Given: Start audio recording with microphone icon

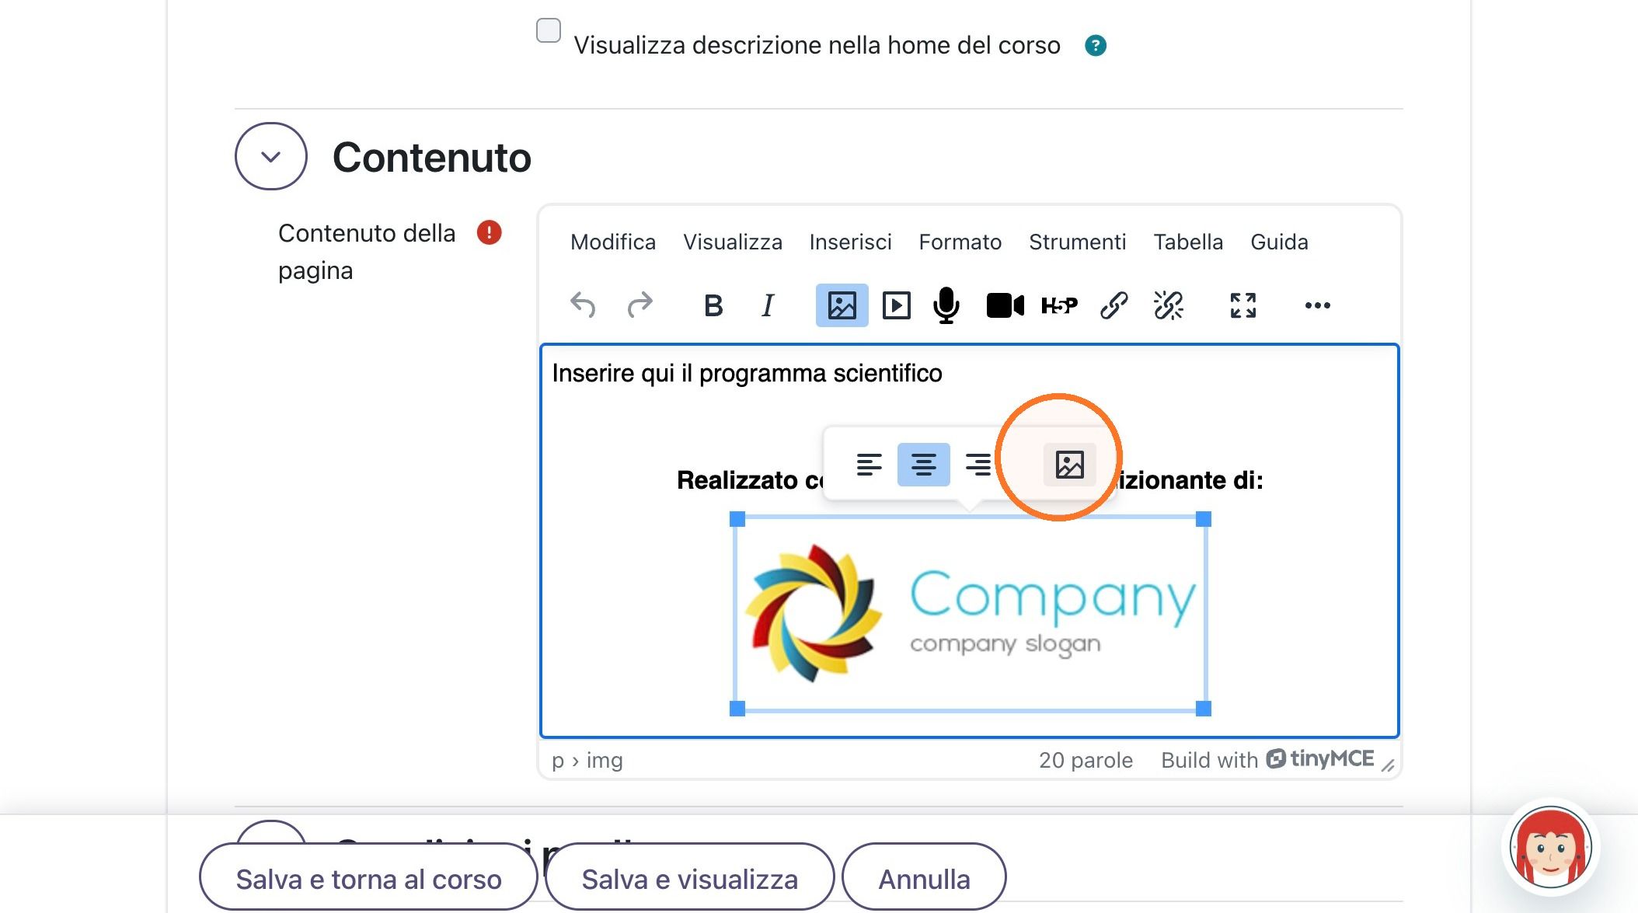Looking at the screenshot, I should 946,305.
